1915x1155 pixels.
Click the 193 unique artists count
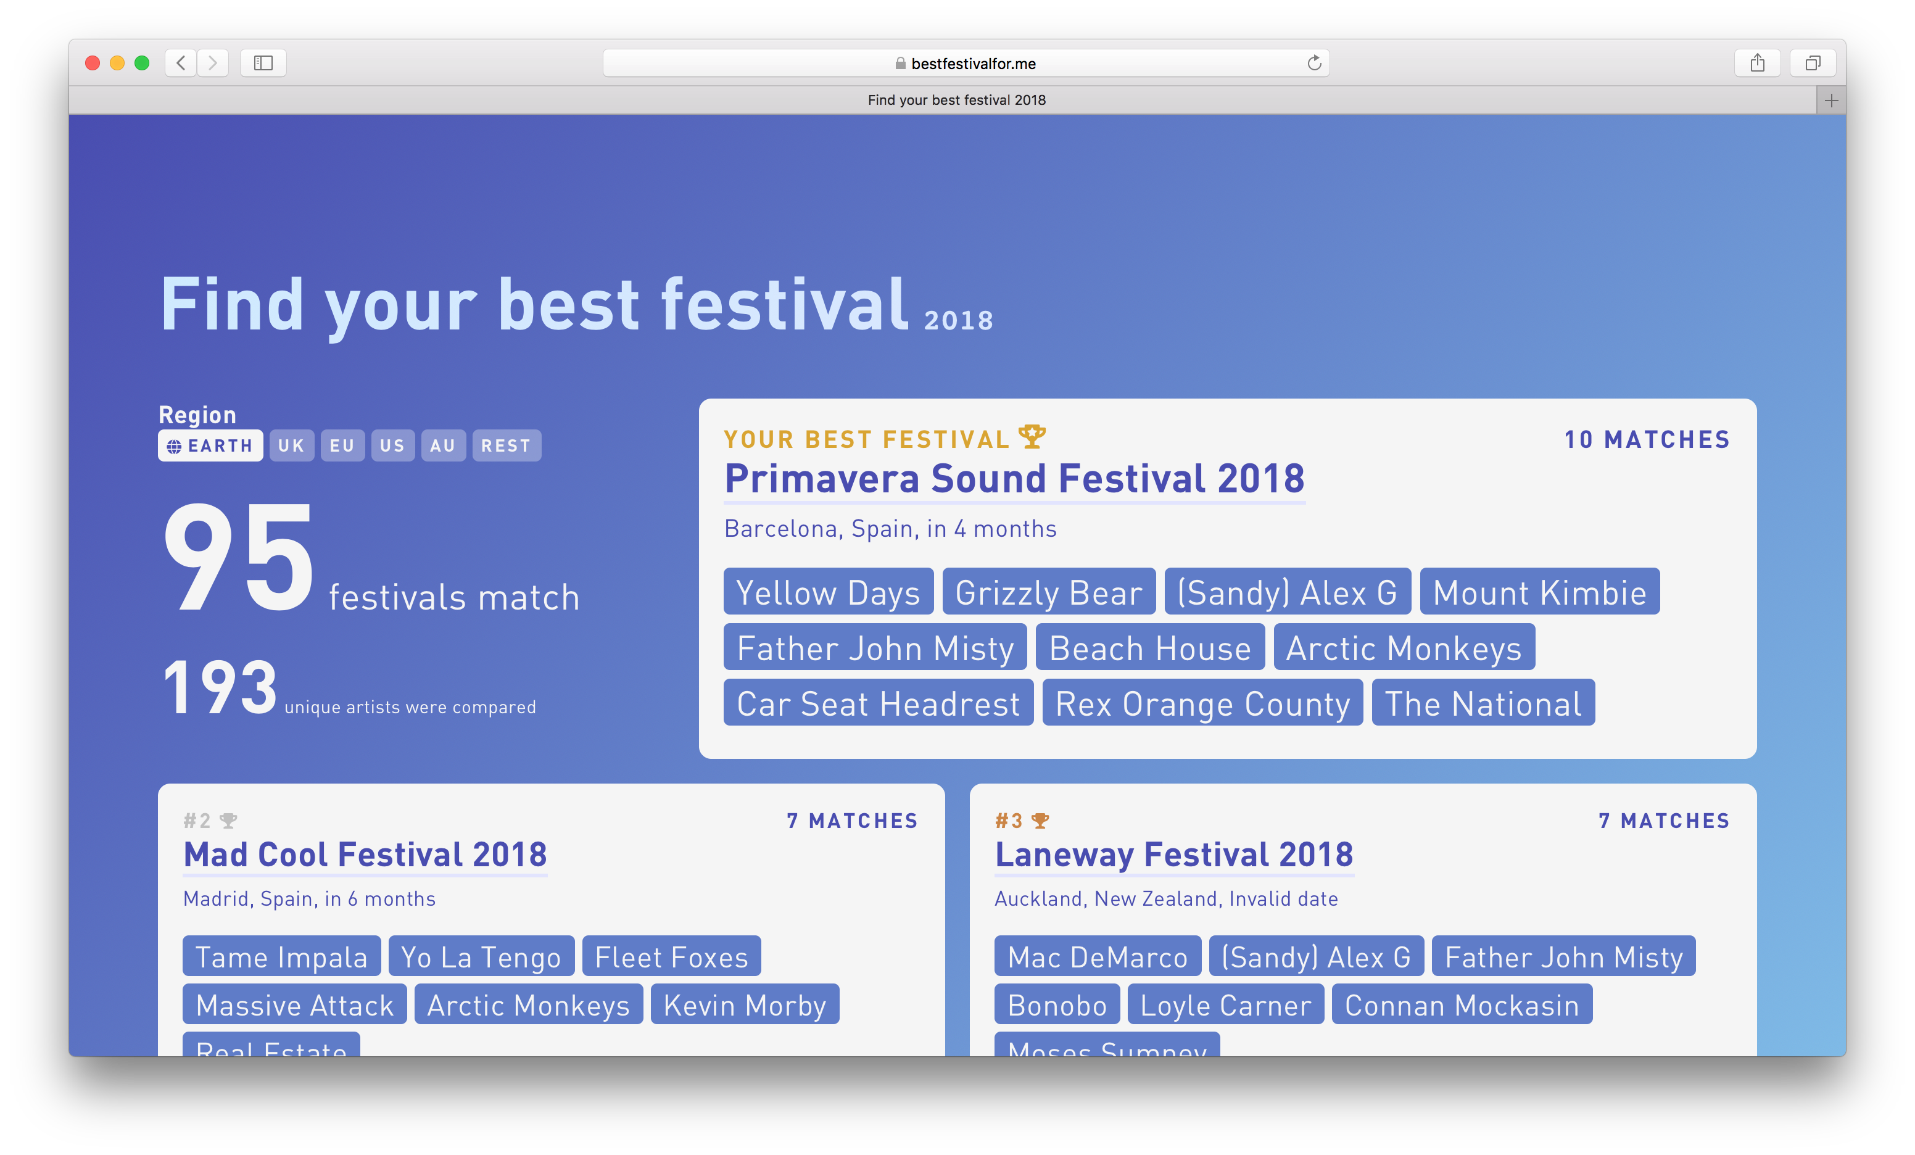click(350, 688)
